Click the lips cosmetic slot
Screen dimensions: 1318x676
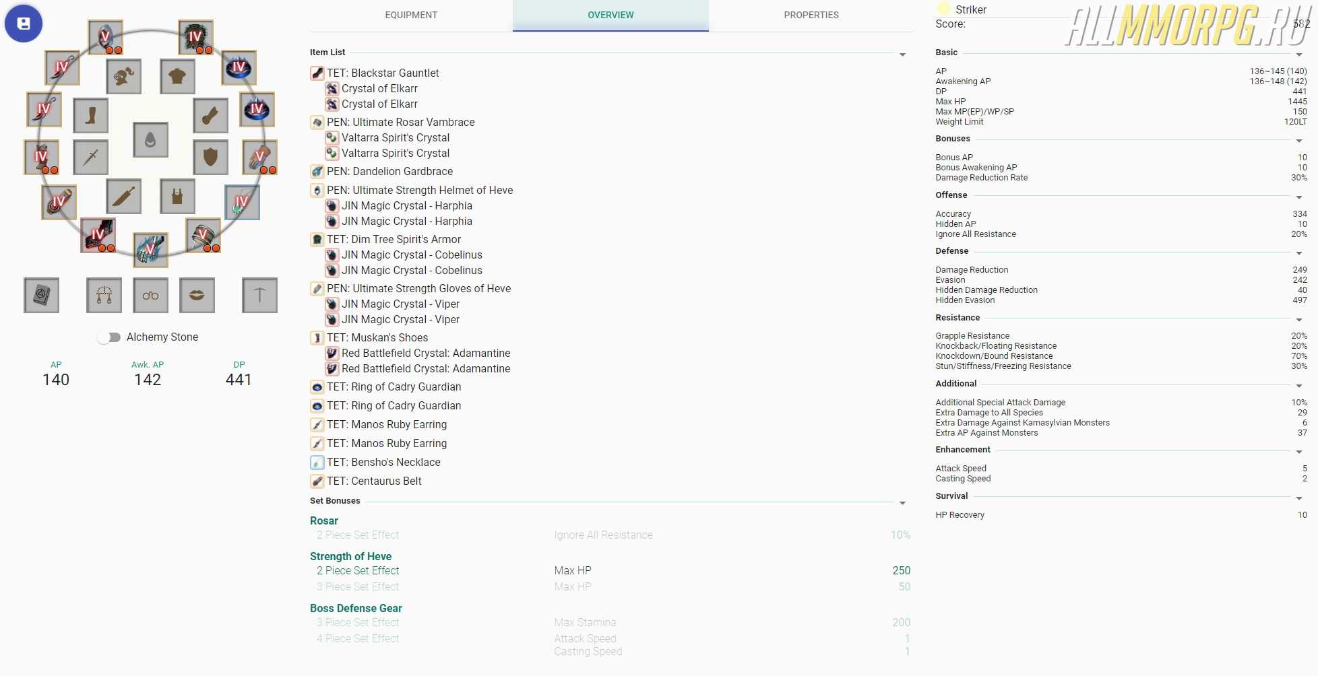(197, 295)
